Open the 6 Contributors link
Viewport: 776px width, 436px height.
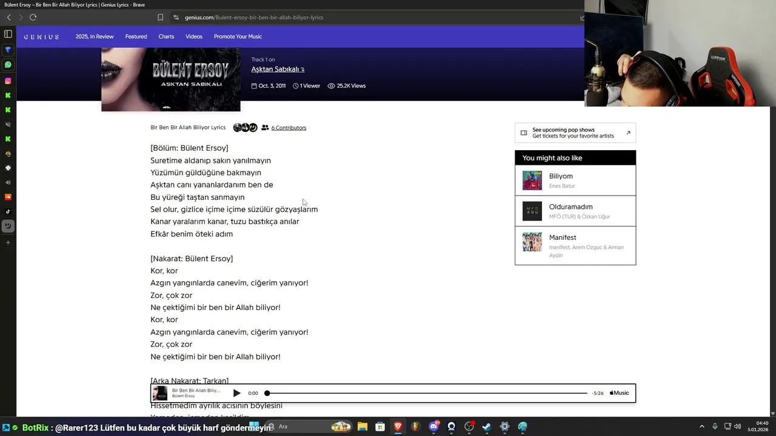click(x=289, y=128)
